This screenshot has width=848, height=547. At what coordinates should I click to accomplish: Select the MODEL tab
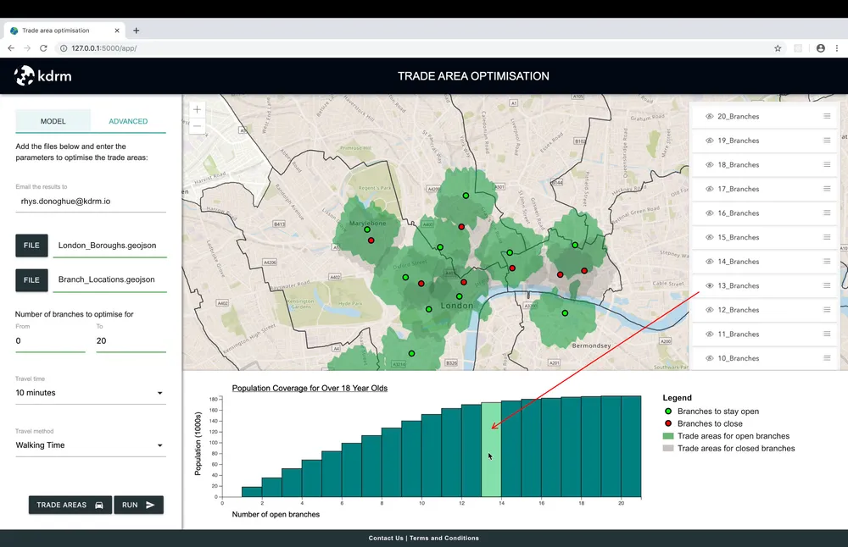53,121
